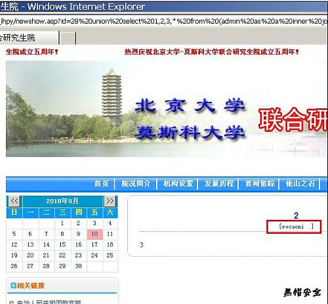Screen dimensions: 328x304
Task: Click the 相关链接 section heading
Action: 31,286
